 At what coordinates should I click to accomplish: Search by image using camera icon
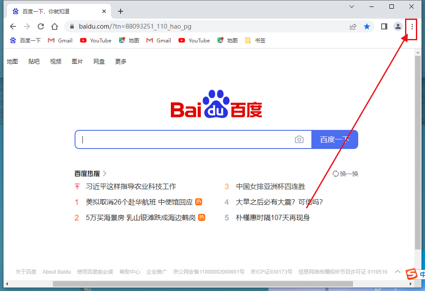tap(299, 139)
